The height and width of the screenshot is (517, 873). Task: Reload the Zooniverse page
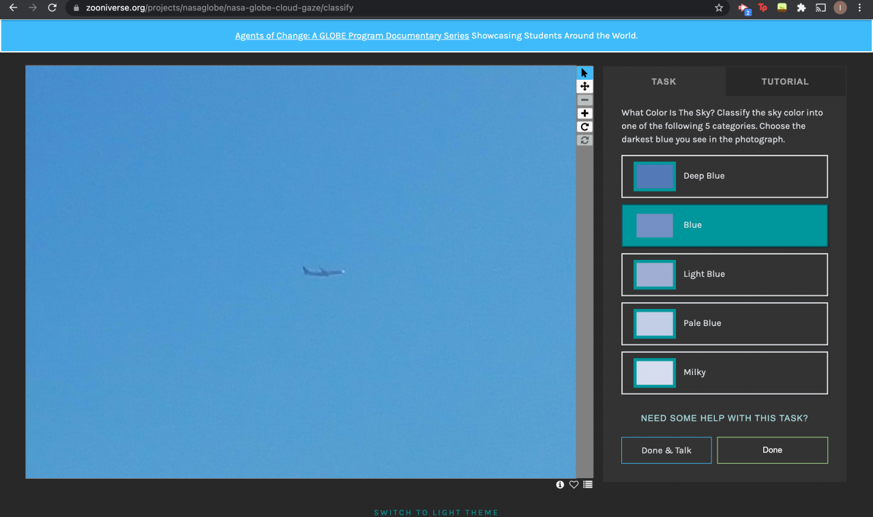(x=52, y=8)
